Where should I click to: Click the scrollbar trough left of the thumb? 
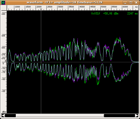click(x=11, y=115)
